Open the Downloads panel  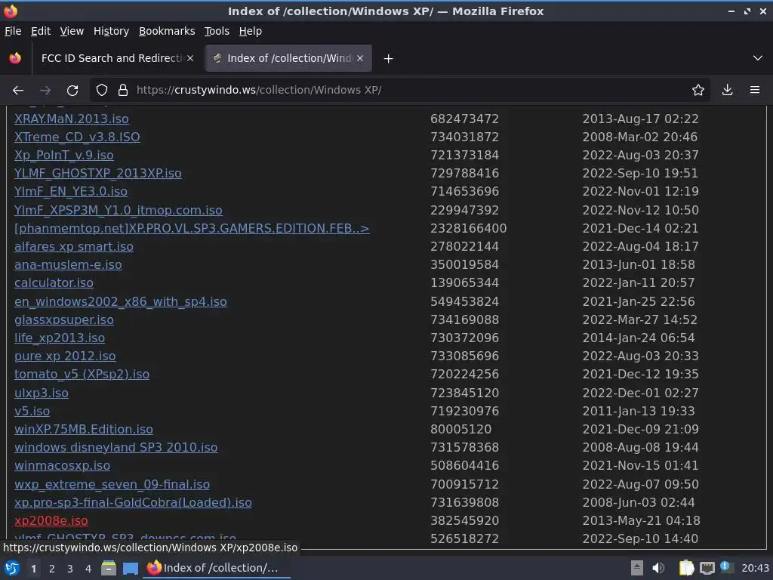pos(727,91)
